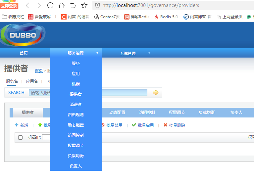Go back with the browser back arrow
254x182 pixels.
(27, 6)
